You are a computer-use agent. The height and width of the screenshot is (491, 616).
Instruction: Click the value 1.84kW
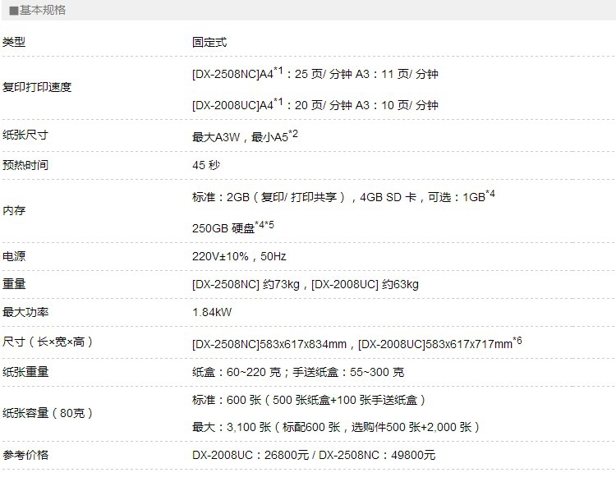pos(212,312)
